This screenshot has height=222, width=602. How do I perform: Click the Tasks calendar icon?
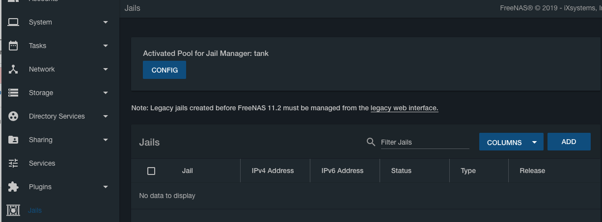coord(13,46)
